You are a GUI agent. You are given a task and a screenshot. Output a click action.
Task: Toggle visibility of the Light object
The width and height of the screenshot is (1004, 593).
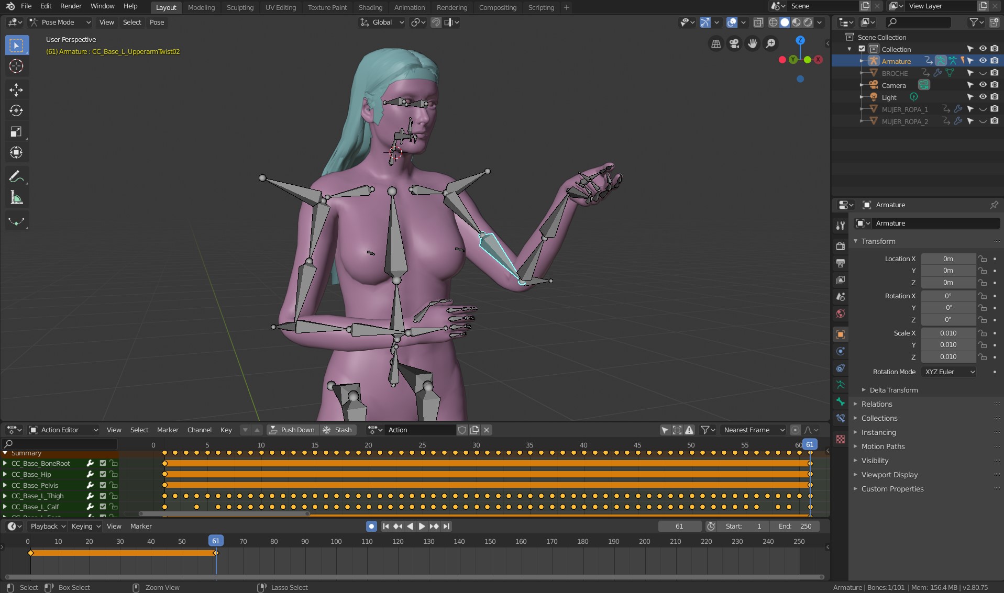pos(983,97)
